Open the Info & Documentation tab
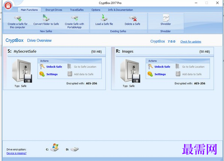This screenshot has height=161, width=224. pyautogui.click(x=120, y=10)
